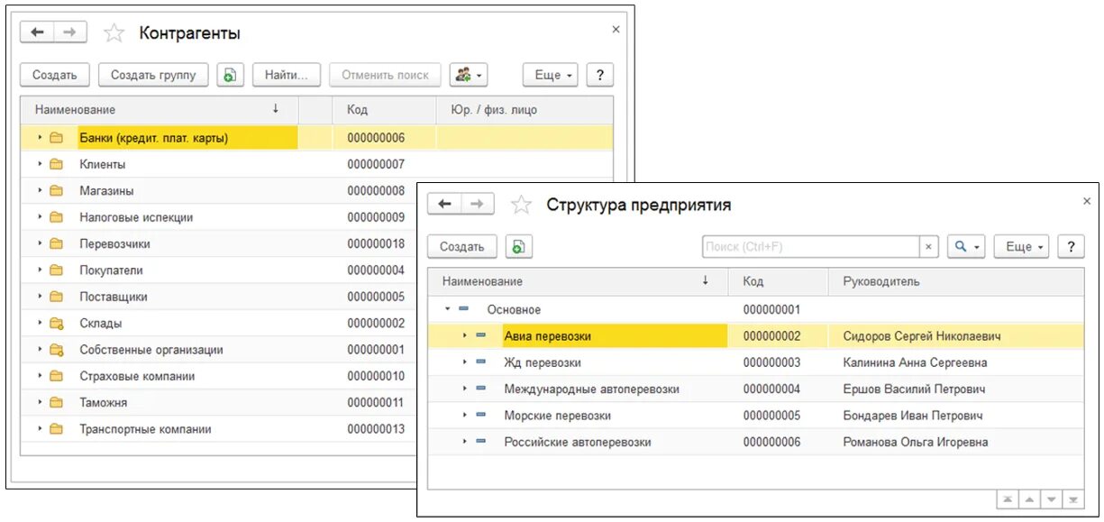Move down one row with the navigation arrow
Viewport: 1104px width, 522px height.
pyautogui.click(x=1051, y=499)
